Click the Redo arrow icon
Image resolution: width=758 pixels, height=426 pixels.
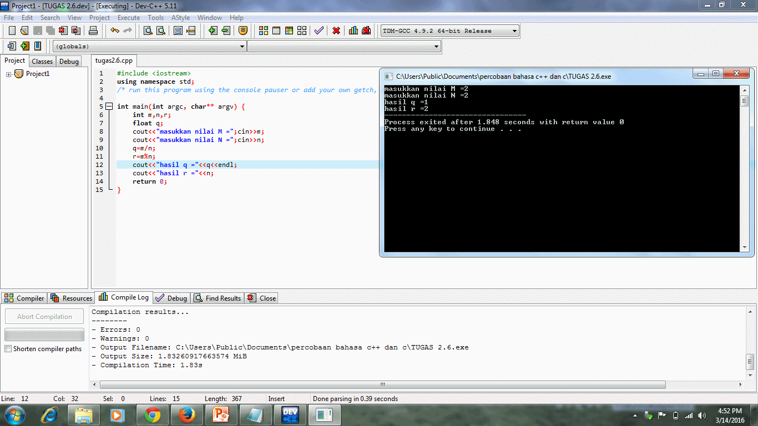(128, 31)
